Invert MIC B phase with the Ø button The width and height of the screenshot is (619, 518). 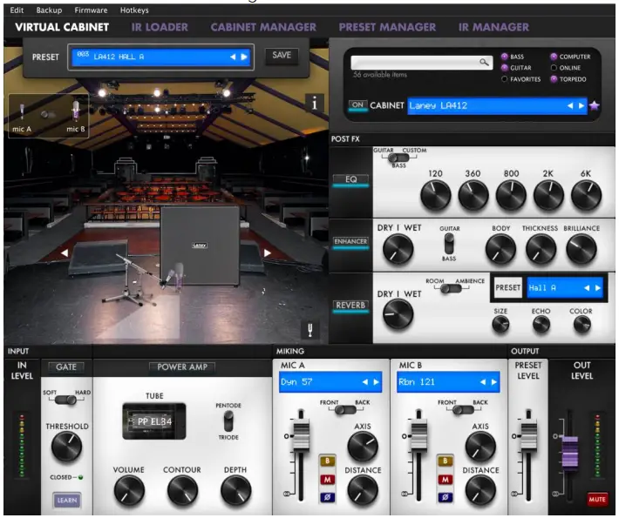[x=445, y=497]
